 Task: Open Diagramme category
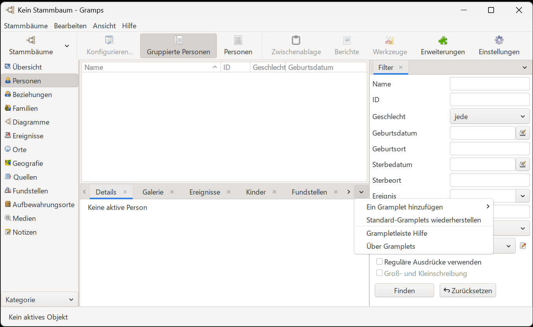(39, 122)
